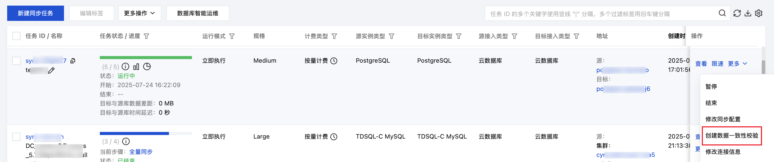774x162 pixels.
Task: Click info icon beside (5 / 5) progress
Action: coord(126,67)
